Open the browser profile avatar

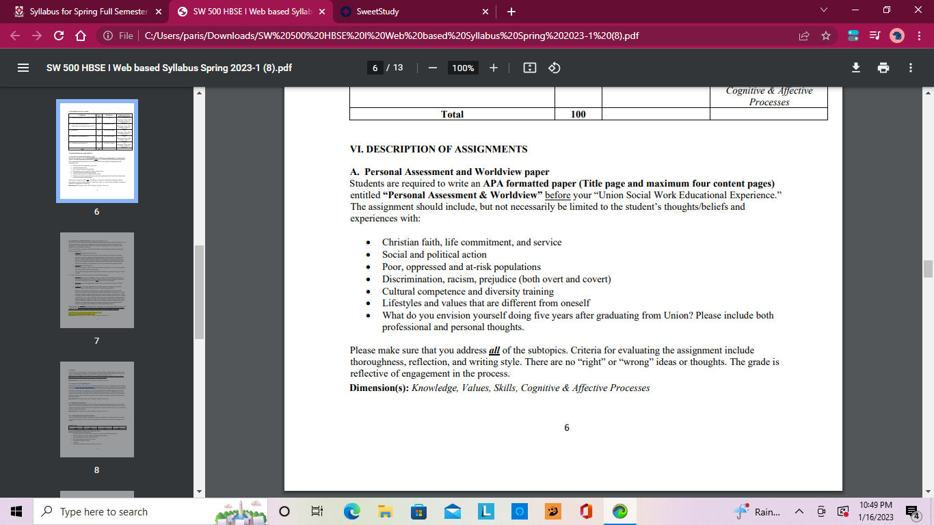(897, 36)
